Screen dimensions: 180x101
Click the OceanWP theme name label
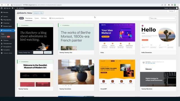pyautogui.click(x=103, y=89)
